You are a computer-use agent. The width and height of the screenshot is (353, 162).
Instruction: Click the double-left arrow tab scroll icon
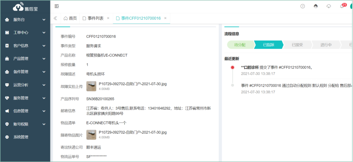55,18
